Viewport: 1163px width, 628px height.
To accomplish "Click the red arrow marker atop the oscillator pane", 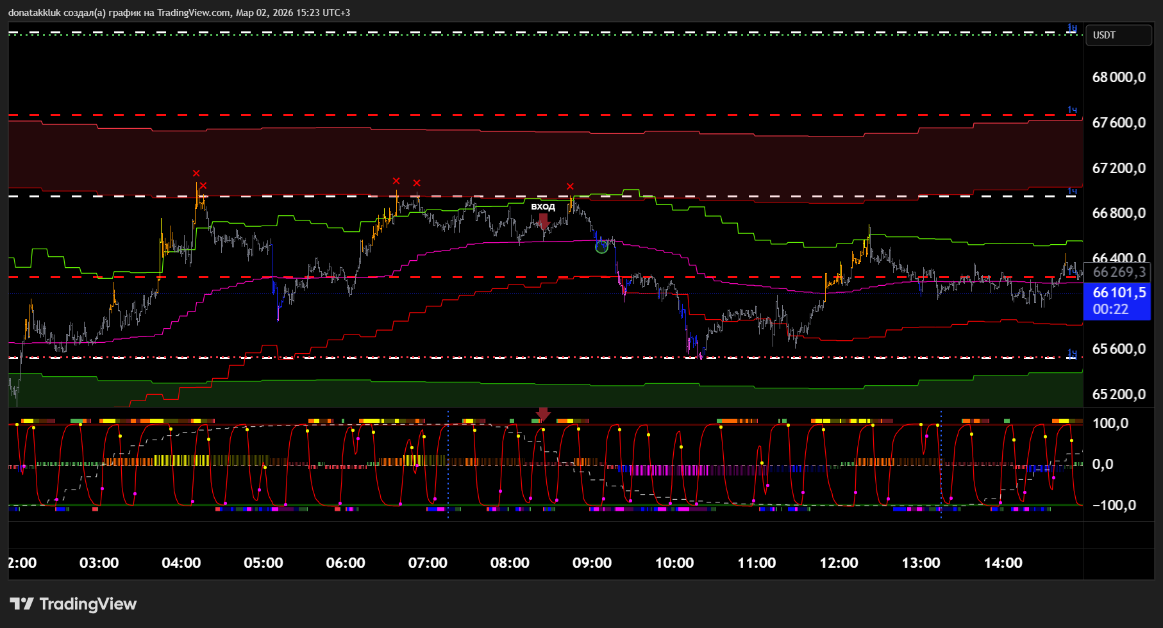I will tap(543, 414).
